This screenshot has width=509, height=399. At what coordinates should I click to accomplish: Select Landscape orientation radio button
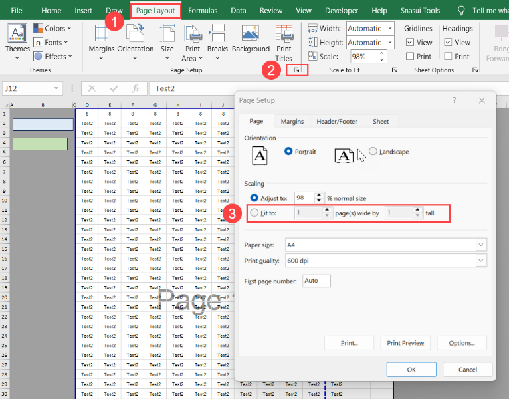[373, 152]
